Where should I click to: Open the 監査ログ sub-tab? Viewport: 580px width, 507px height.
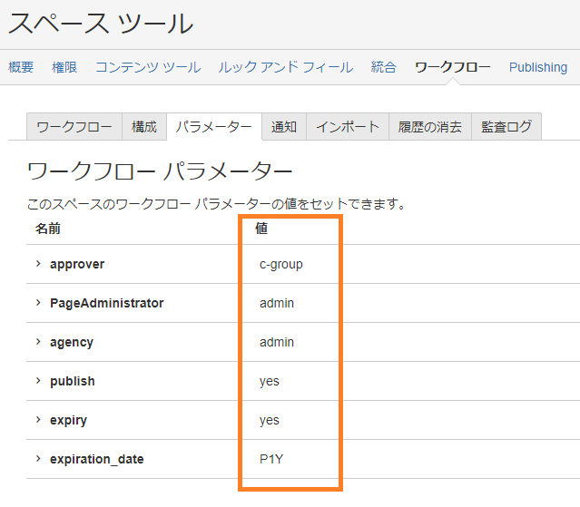click(x=506, y=127)
